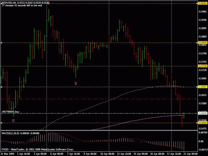Click the left-edge marker of the 0.5650 line
Image resolution: width=208 pixels, height=156 pixels.
pos(1,87)
